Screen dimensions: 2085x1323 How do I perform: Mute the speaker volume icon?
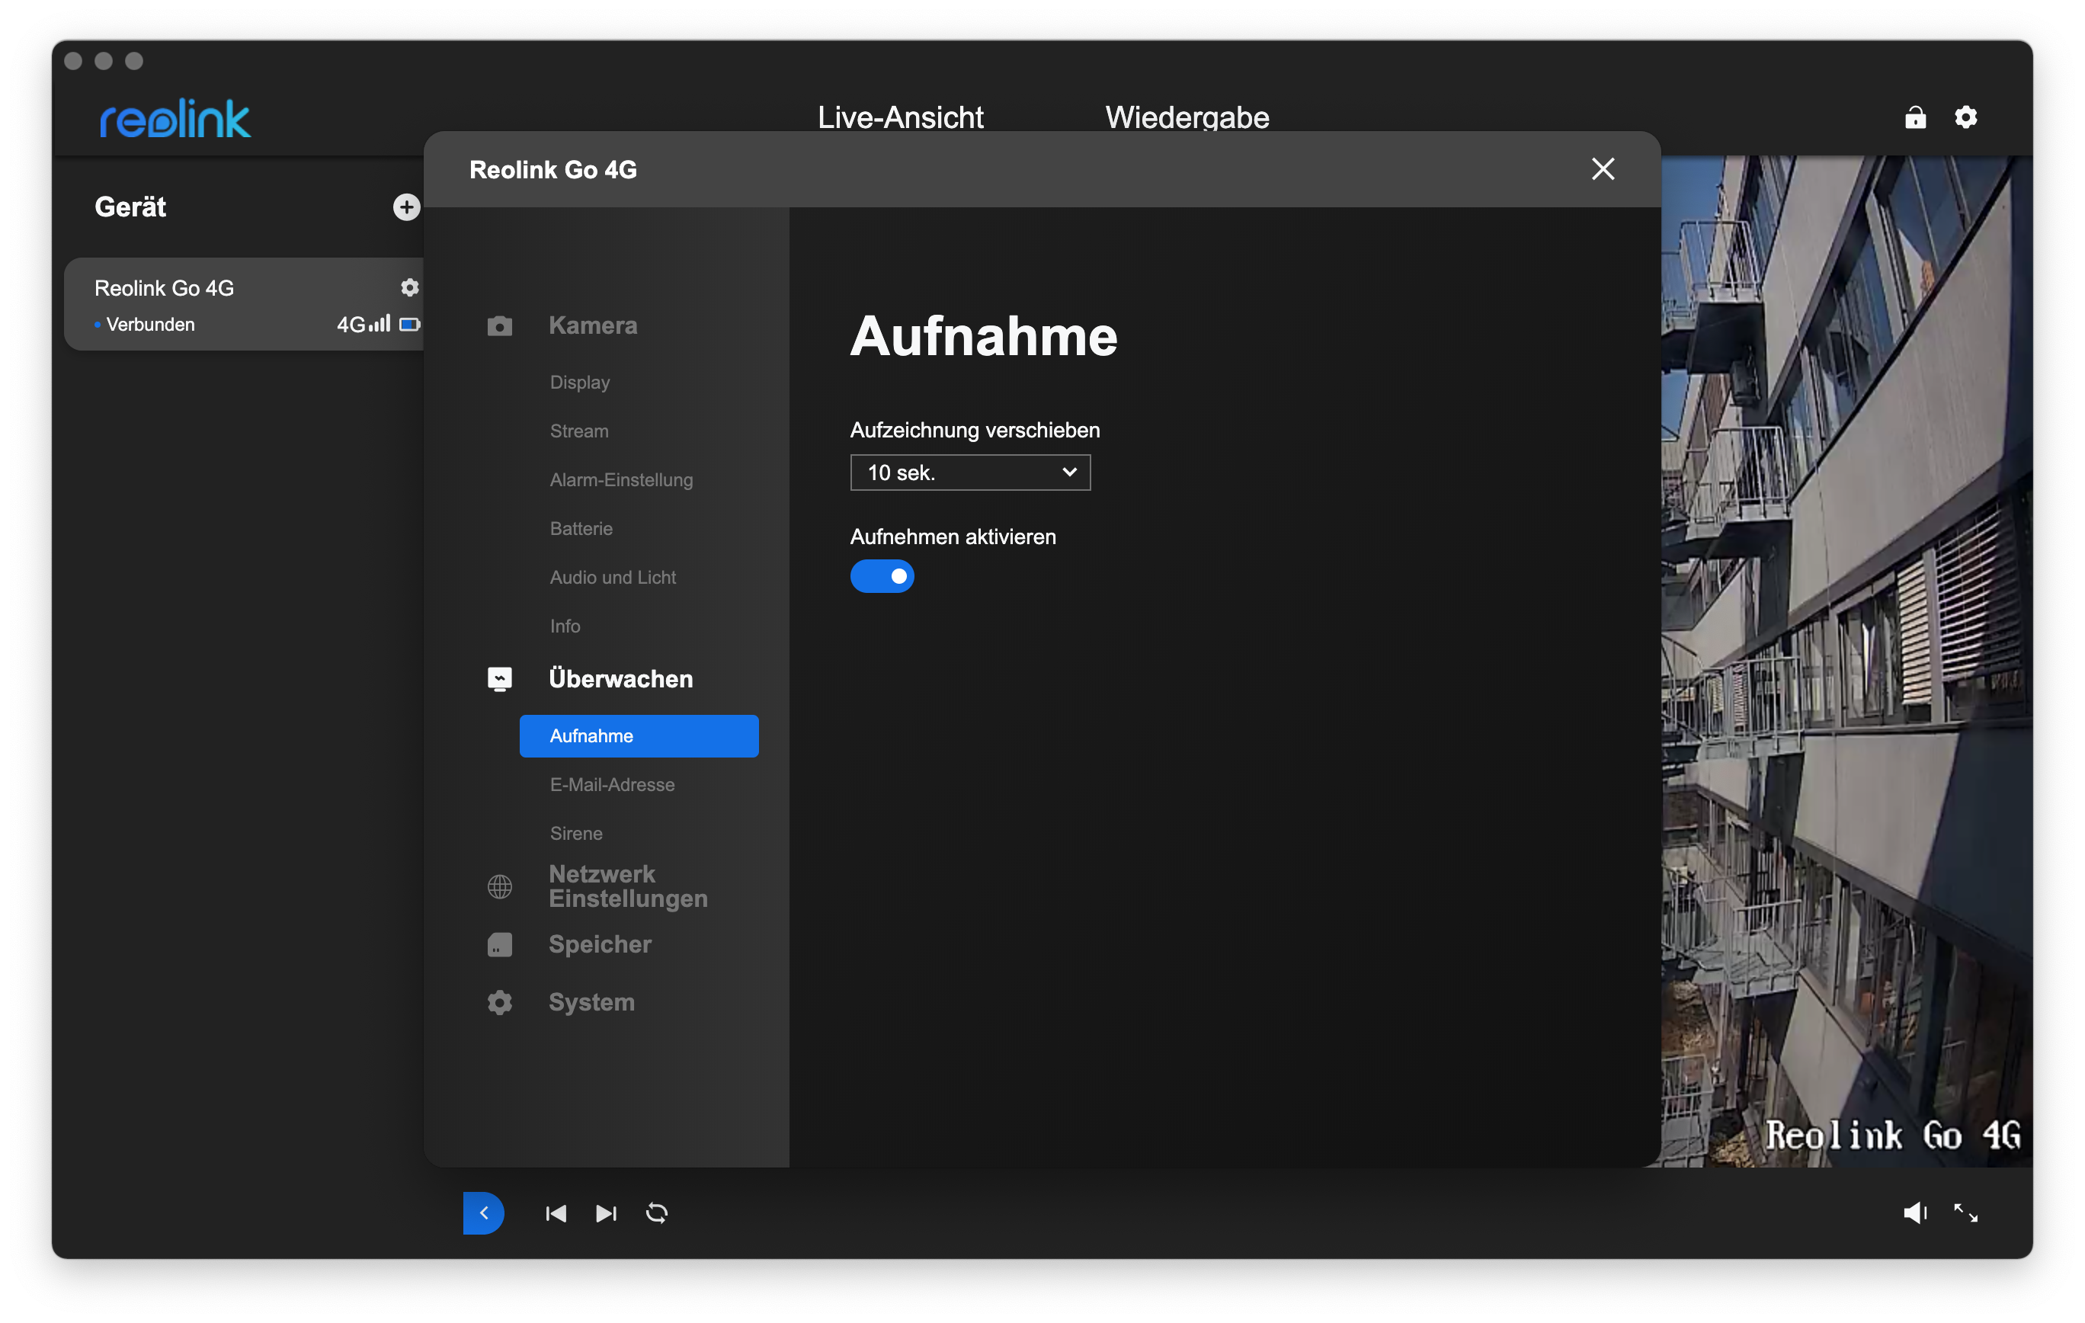coord(1914,1213)
